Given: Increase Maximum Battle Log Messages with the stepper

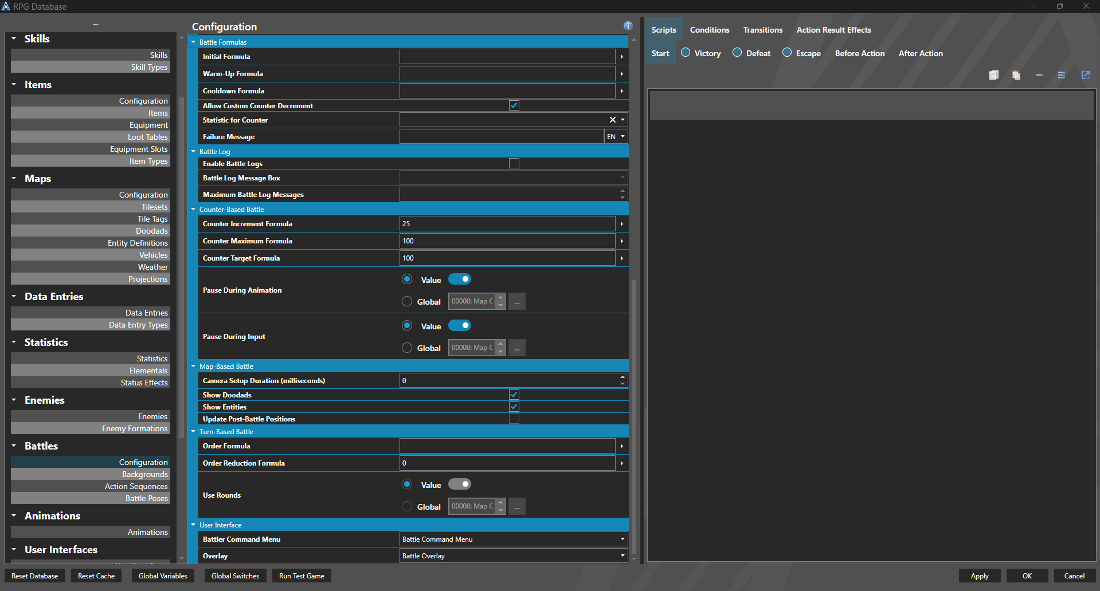Looking at the screenshot, I should pos(622,191).
